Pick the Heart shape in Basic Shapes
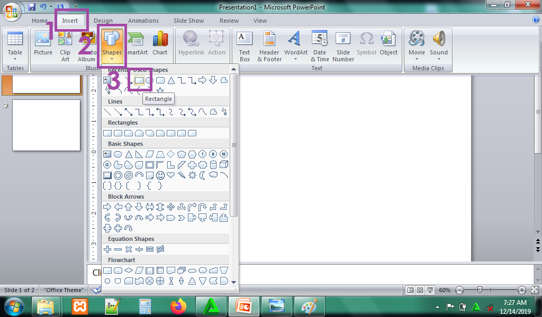The width and height of the screenshot is (542, 317). coord(170,175)
